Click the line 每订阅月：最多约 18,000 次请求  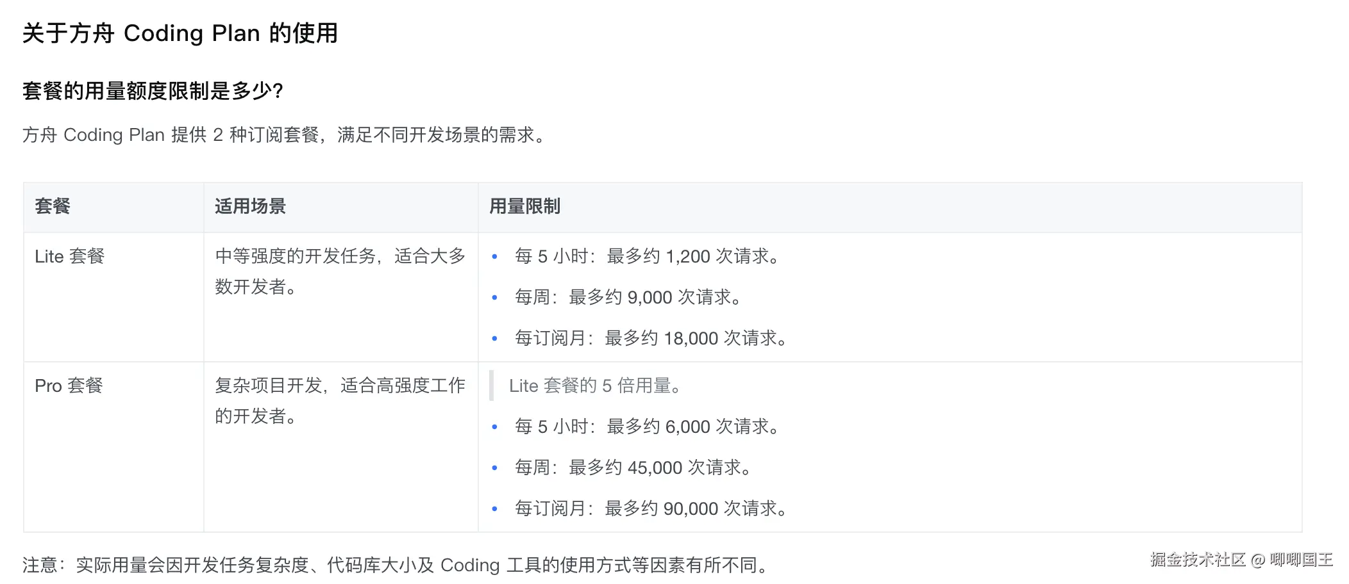coord(651,338)
